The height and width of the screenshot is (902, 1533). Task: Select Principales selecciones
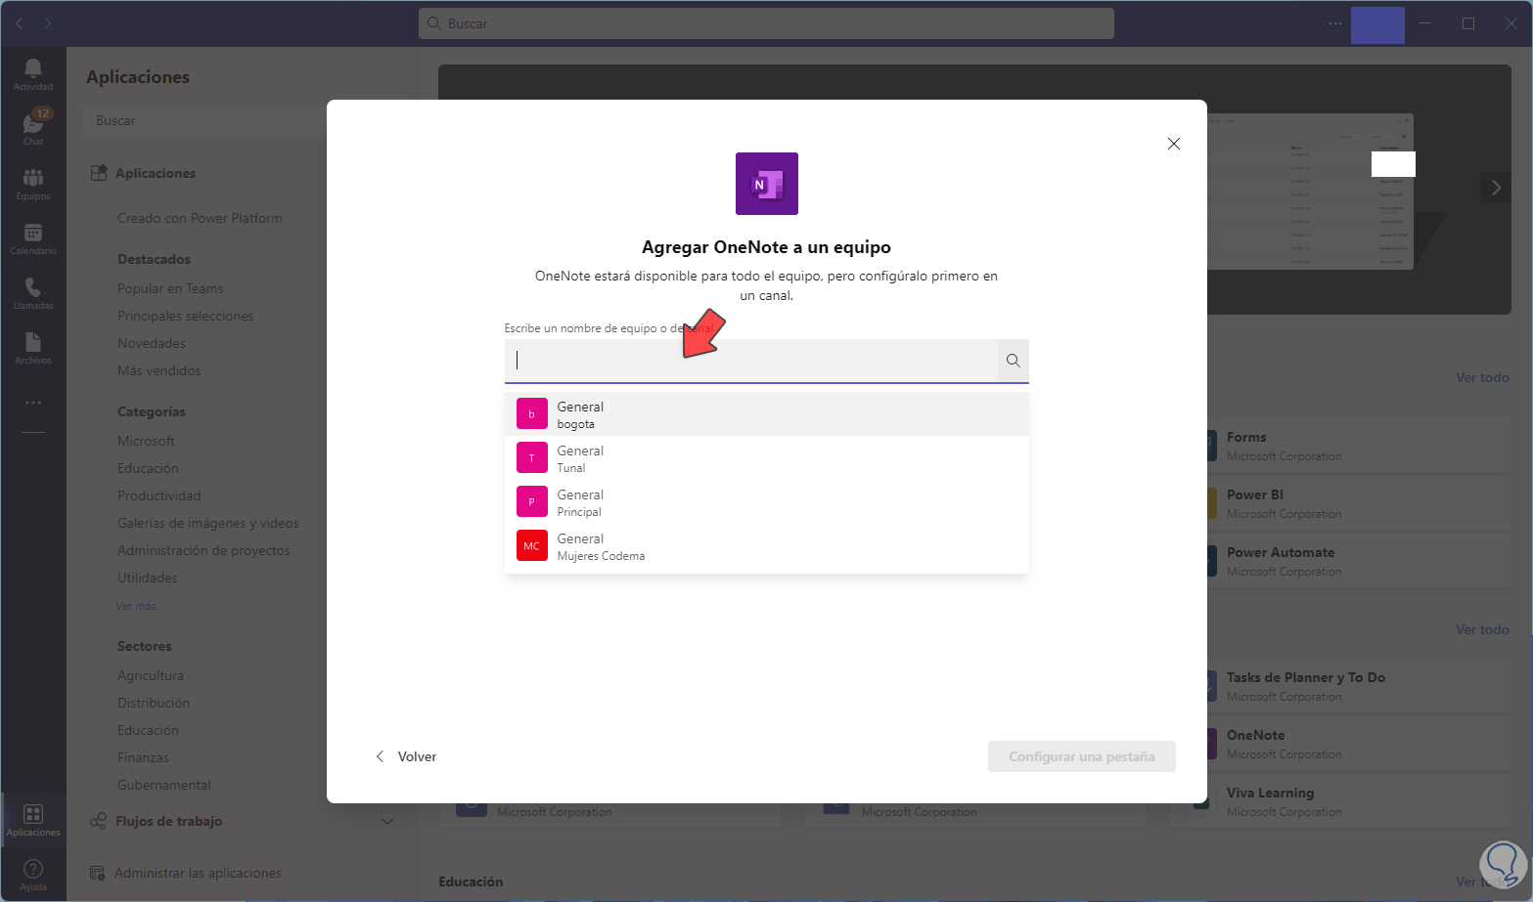(x=186, y=316)
